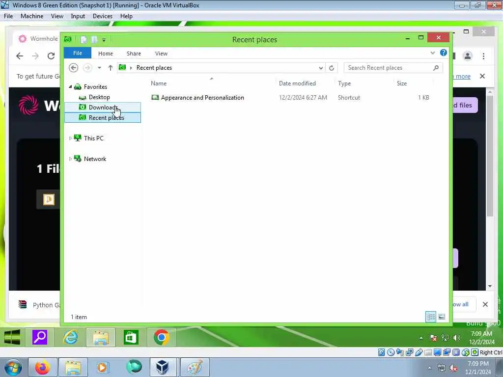Switch to details view layout icon
This screenshot has width=503, height=377.
(x=431, y=317)
